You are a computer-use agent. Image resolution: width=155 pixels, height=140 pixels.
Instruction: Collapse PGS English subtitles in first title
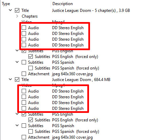click(17, 51)
